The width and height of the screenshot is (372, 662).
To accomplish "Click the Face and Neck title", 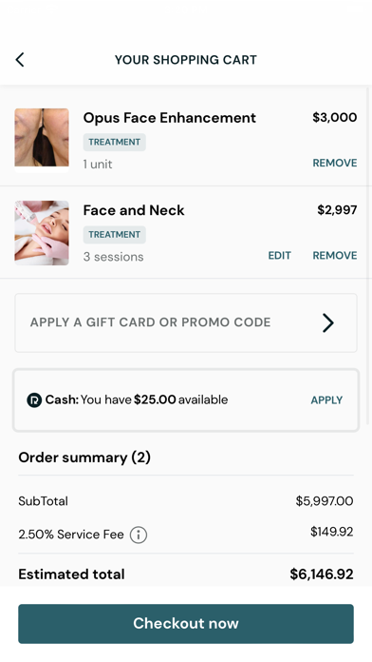I will click(134, 210).
